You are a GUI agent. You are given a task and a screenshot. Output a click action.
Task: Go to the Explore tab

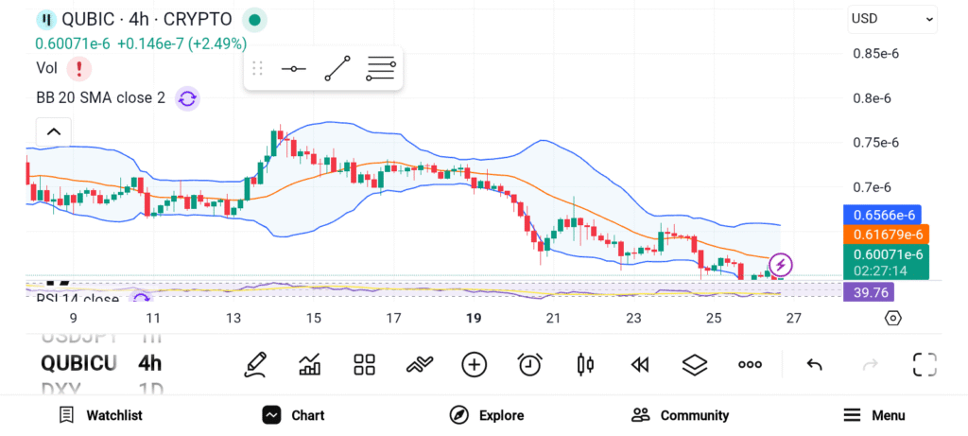click(486, 415)
